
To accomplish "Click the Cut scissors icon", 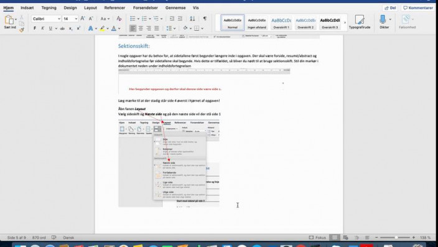I will coord(22,17).
